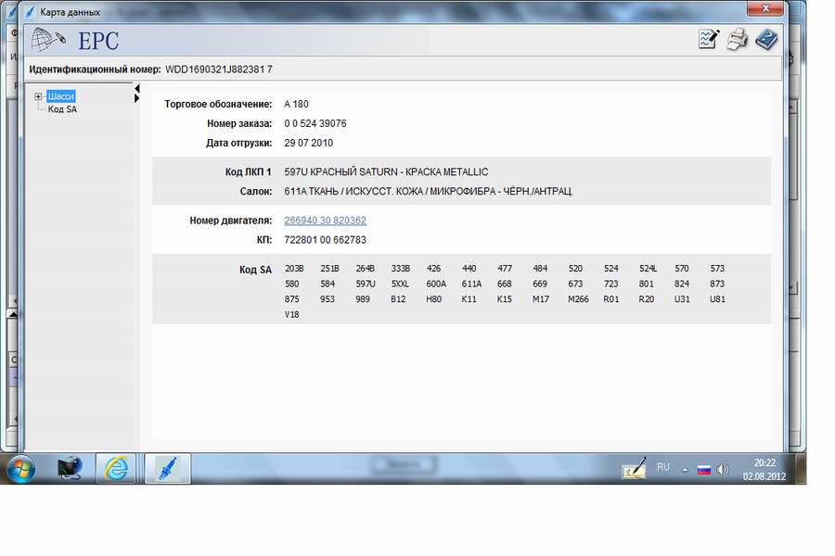Click the printer icon to print datacard
Screen dimensions: 835x556
737,40
